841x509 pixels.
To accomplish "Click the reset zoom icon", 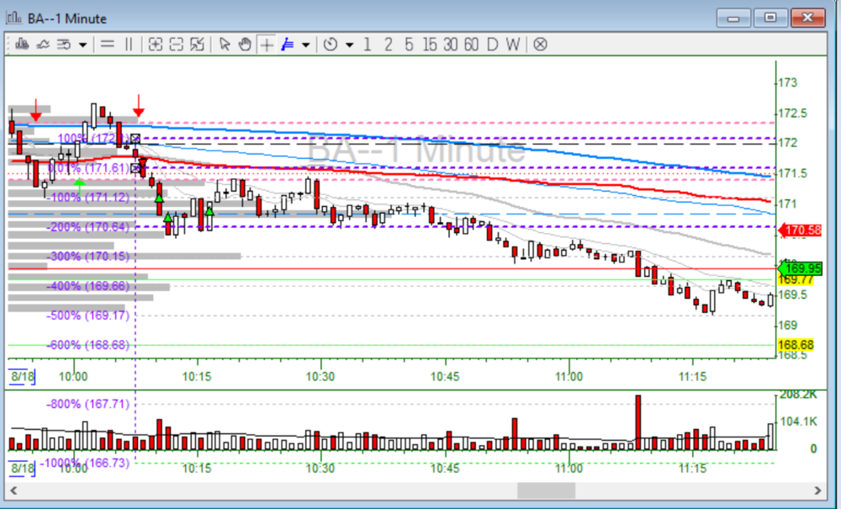I will pos(198,45).
